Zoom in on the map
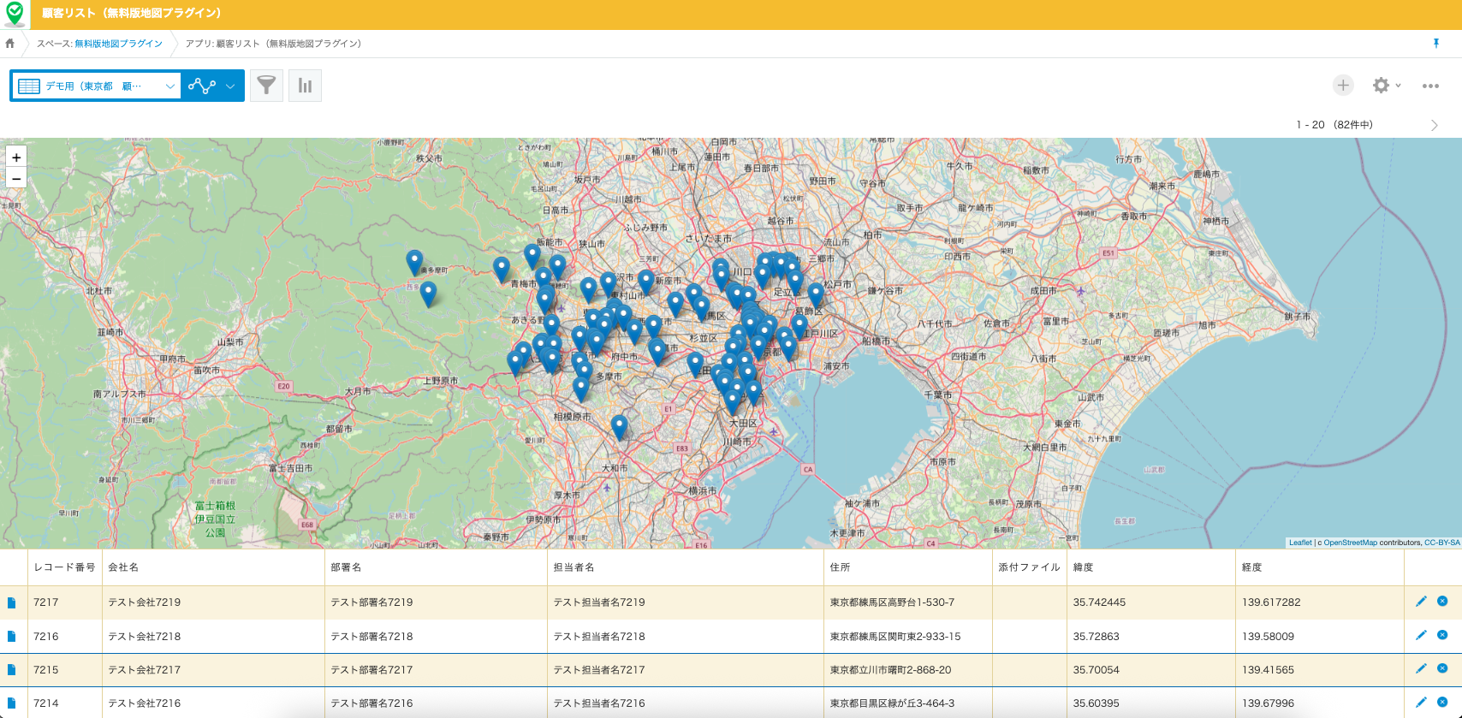The height and width of the screenshot is (718, 1462). tap(16, 157)
